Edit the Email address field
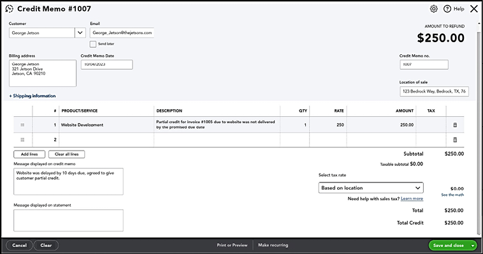483x254 pixels. click(122, 33)
